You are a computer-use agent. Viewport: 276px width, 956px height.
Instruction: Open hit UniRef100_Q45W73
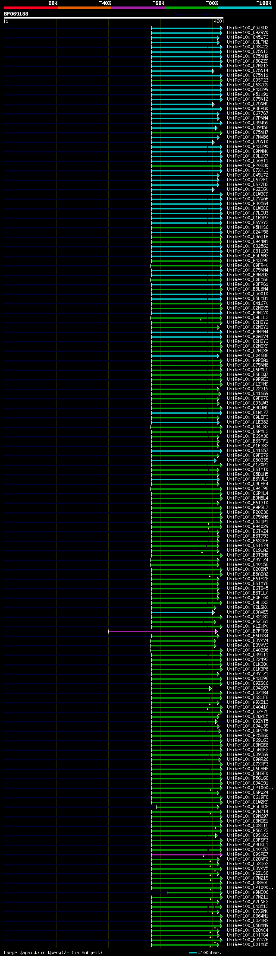248,37
